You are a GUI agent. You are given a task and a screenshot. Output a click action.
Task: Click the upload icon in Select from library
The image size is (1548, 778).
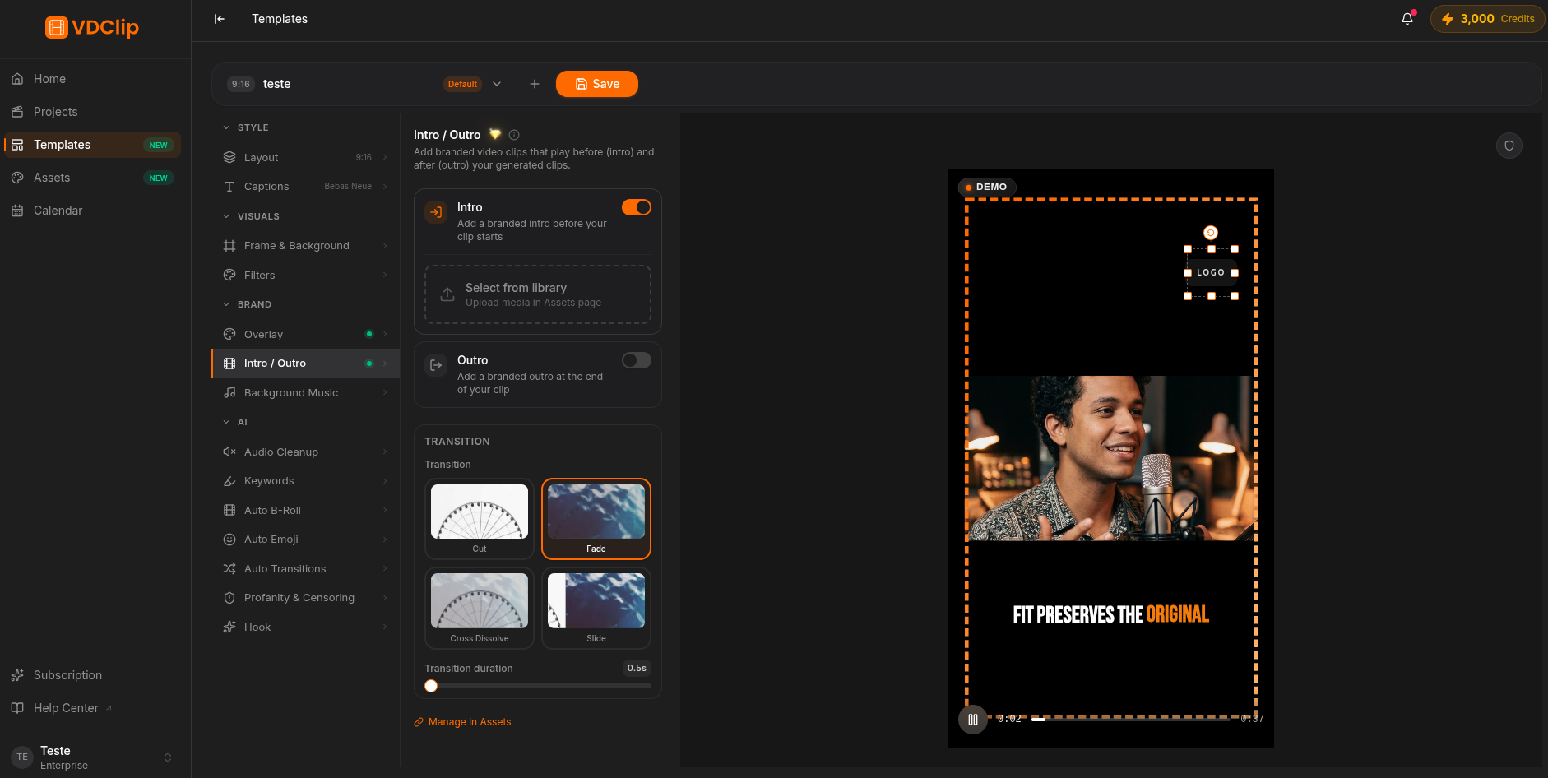(x=447, y=294)
